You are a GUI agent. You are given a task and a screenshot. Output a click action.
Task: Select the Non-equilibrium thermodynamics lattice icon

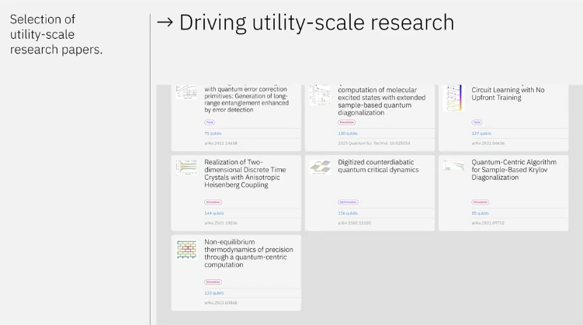(x=186, y=248)
